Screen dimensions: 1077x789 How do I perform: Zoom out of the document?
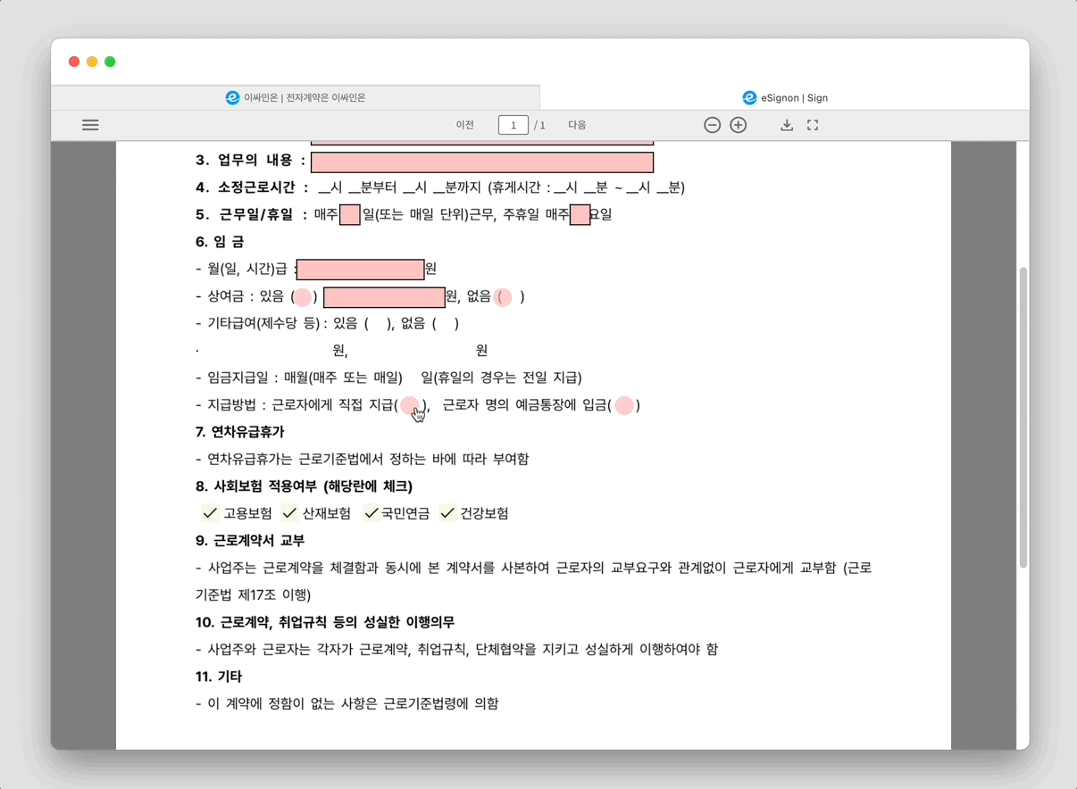click(712, 125)
